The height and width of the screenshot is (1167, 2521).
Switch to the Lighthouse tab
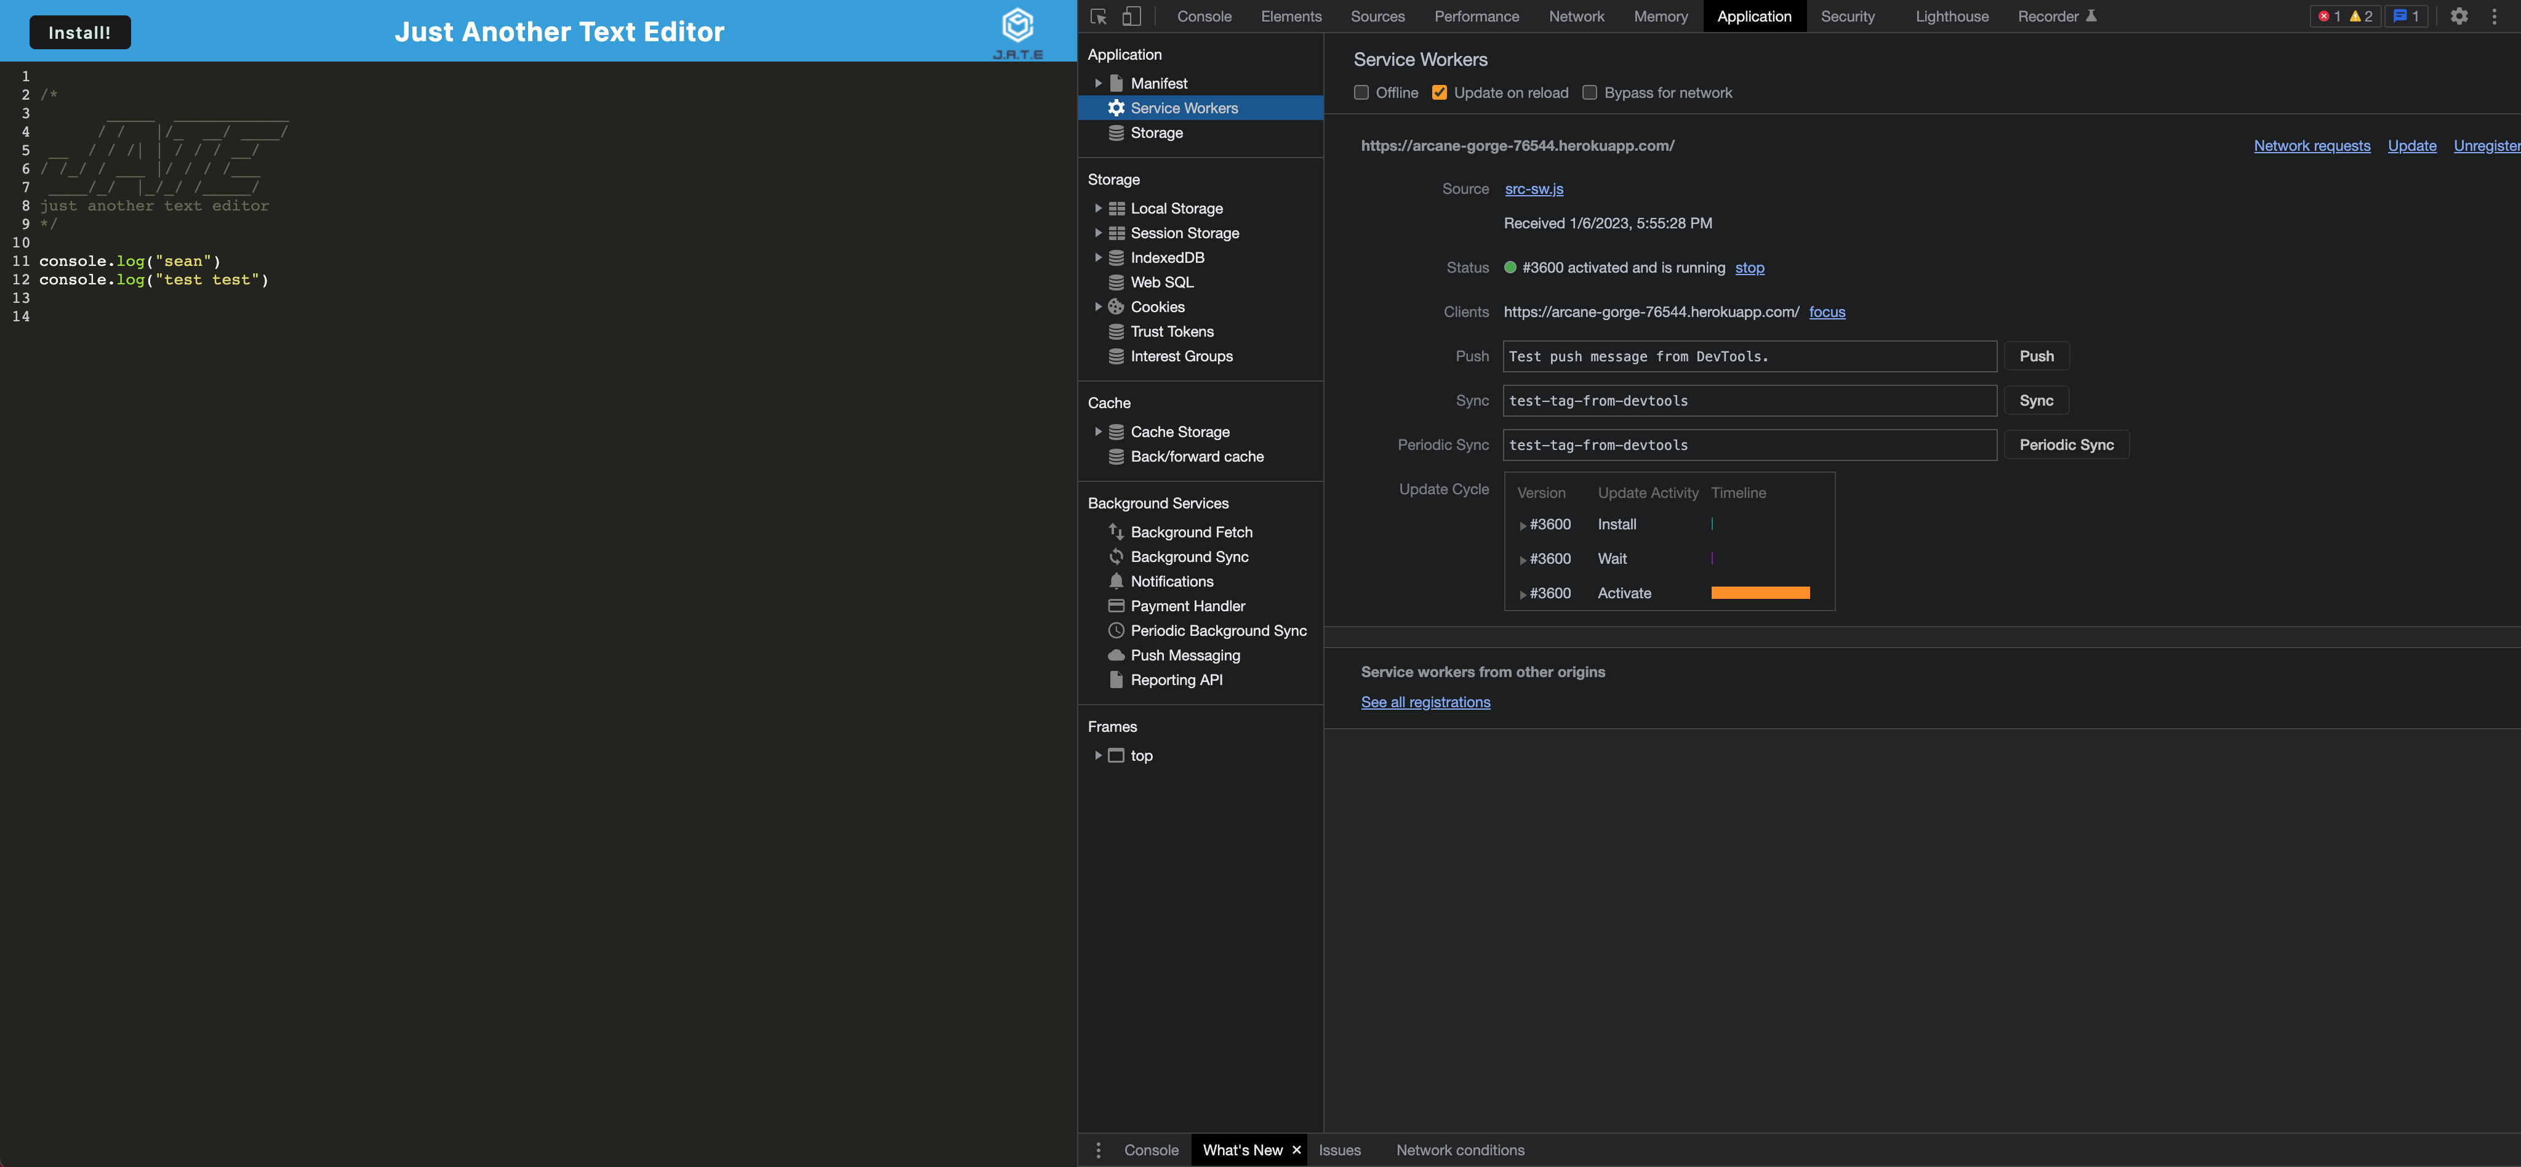pyautogui.click(x=1952, y=17)
